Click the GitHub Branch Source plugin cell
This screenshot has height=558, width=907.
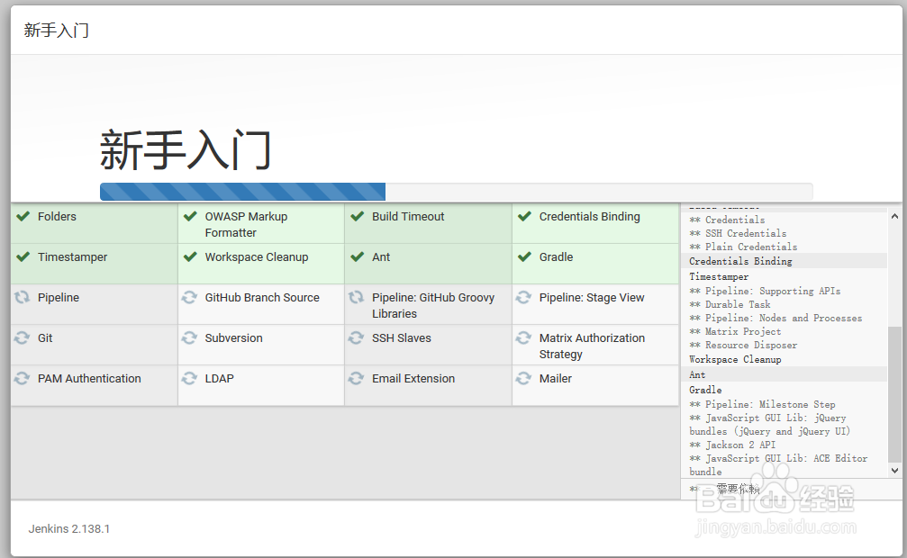pyautogui.click(x=261, y=304)
